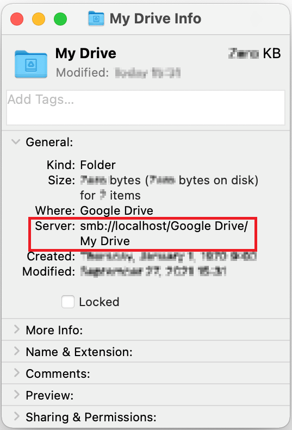Click the green zoom window button
Image resolution: width=292 pixels, height=430 pixels.
click(60, 19)
